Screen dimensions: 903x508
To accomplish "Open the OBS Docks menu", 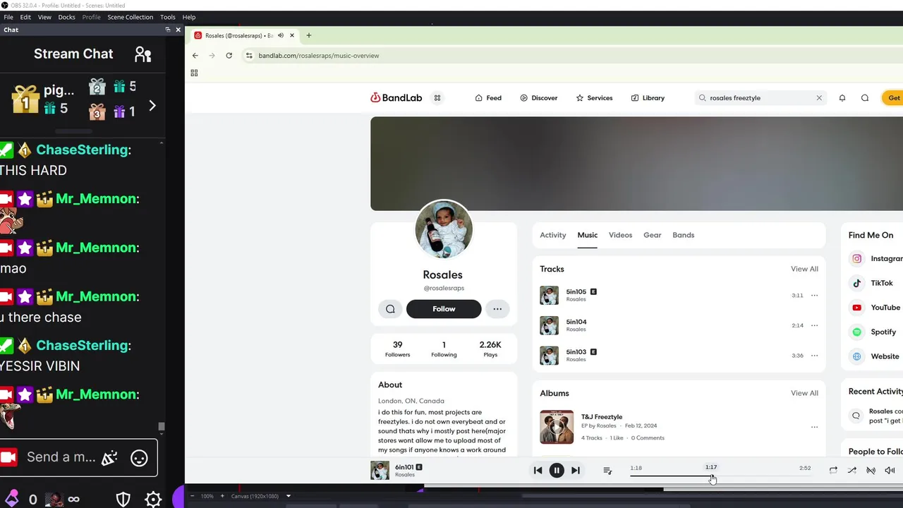I will pos(66,17).
